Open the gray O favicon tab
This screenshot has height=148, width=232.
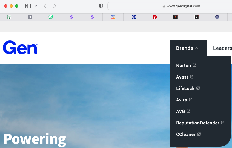tap(30, 17)
